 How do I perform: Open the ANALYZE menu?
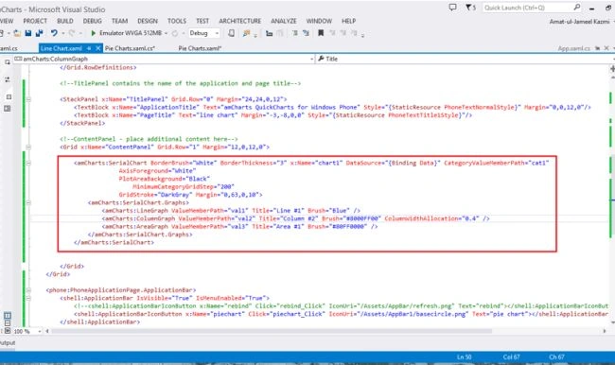tap(284, 21)
